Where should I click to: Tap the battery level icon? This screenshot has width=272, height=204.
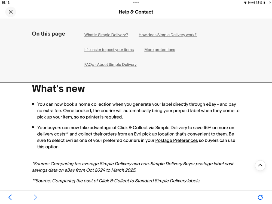pos(267,3)
